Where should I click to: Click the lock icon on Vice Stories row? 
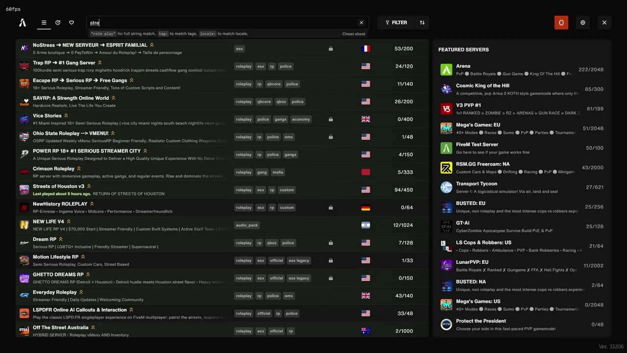click(331, 119)
